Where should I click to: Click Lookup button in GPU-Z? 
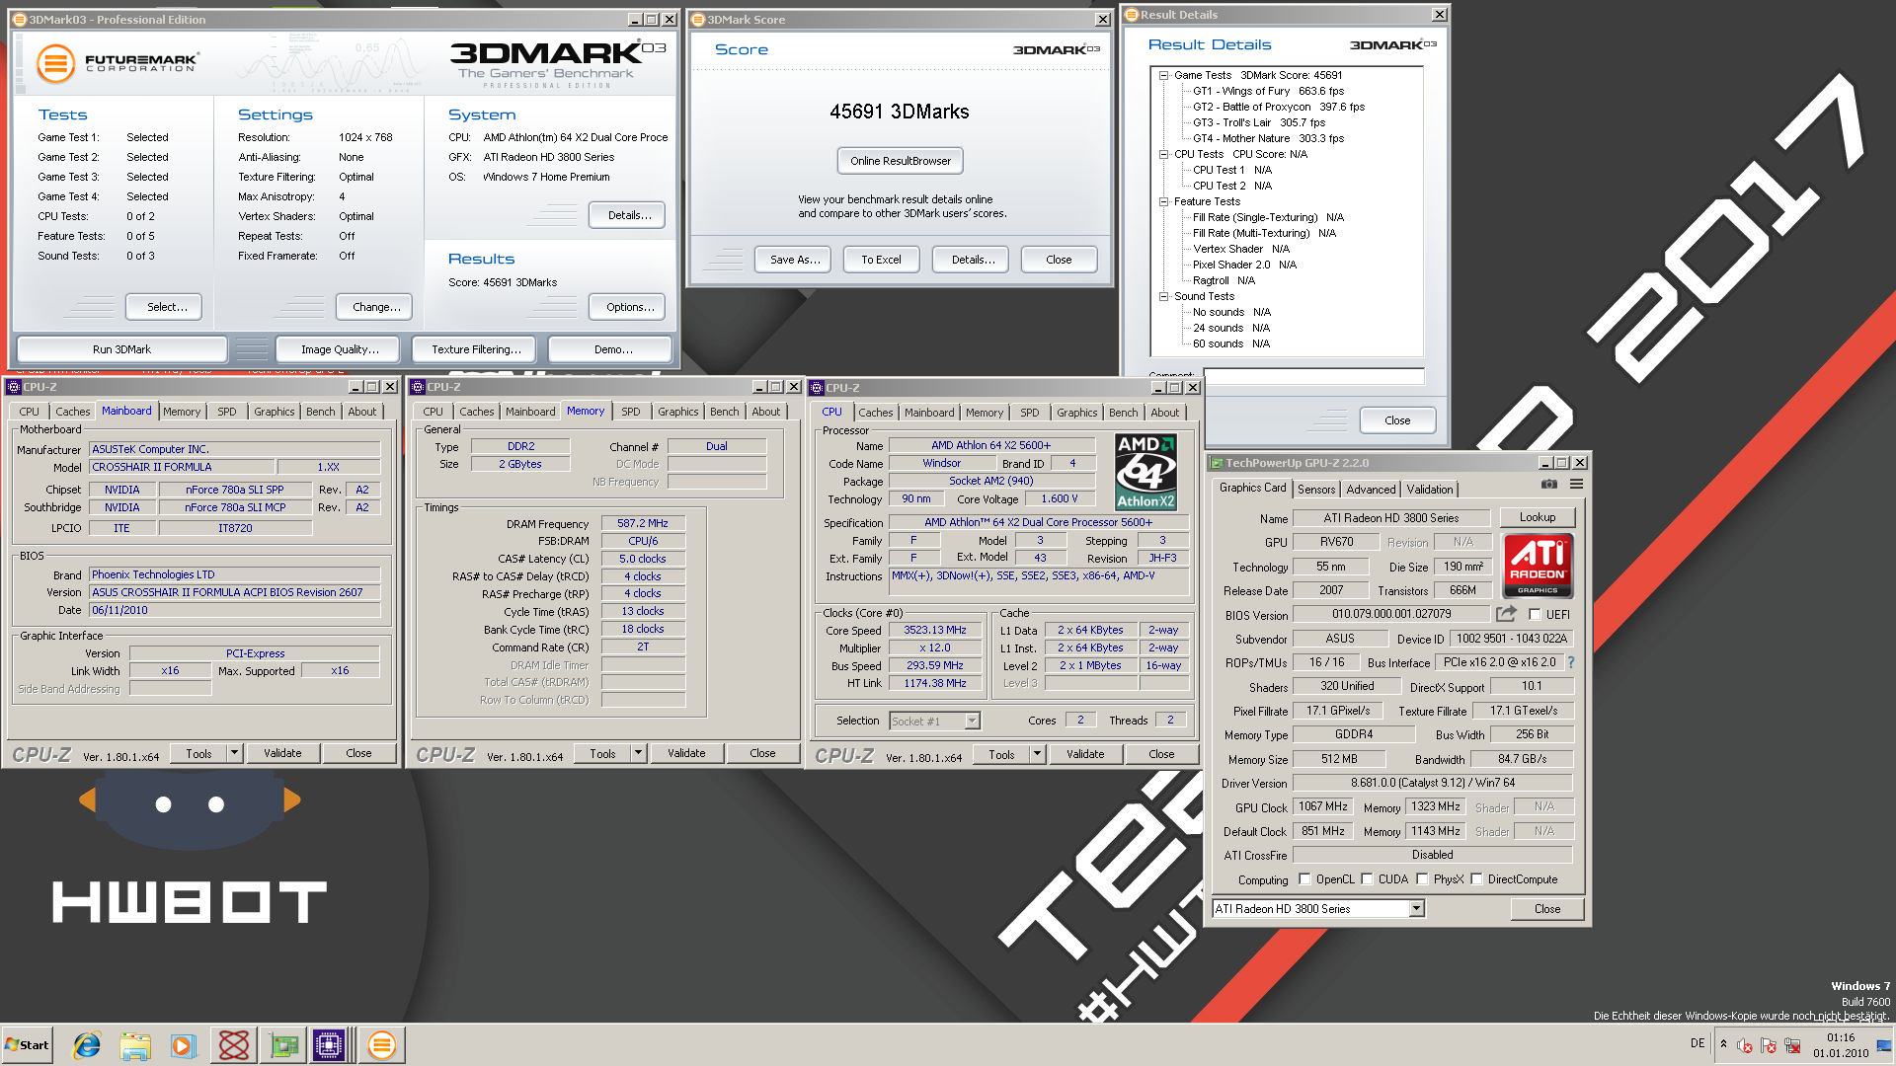[1538, 517]
